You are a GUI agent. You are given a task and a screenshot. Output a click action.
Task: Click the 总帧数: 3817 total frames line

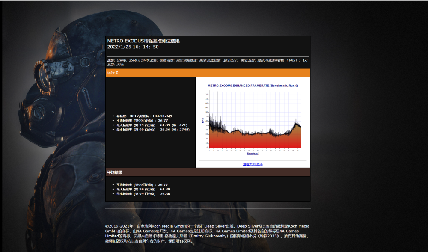coord(144,116)
